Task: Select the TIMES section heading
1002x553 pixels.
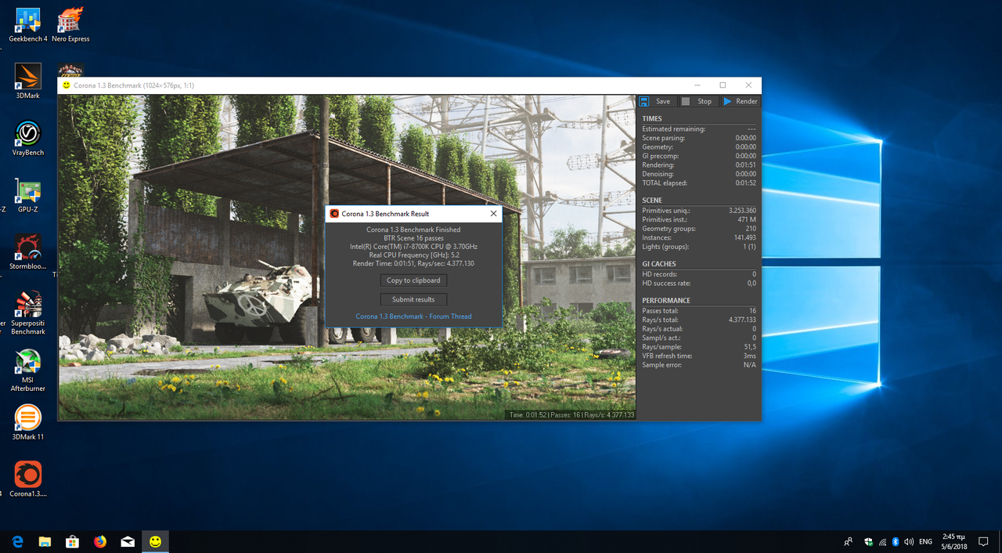Action: click(651, 119)
